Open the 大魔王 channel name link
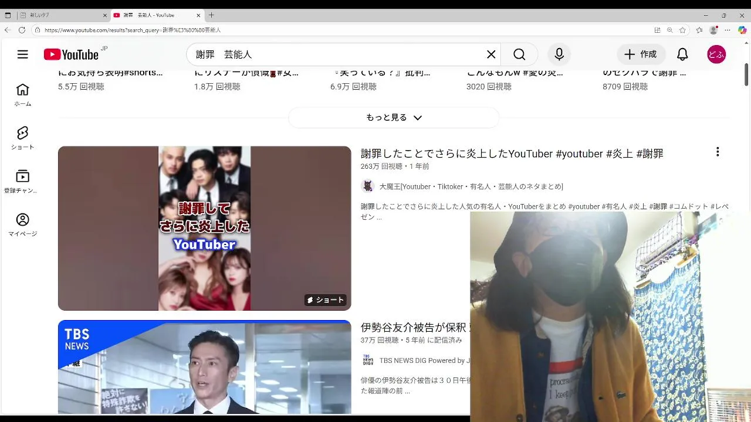This screenshot has height=422, width=751. pyautogui.click(x=471, y=186)
